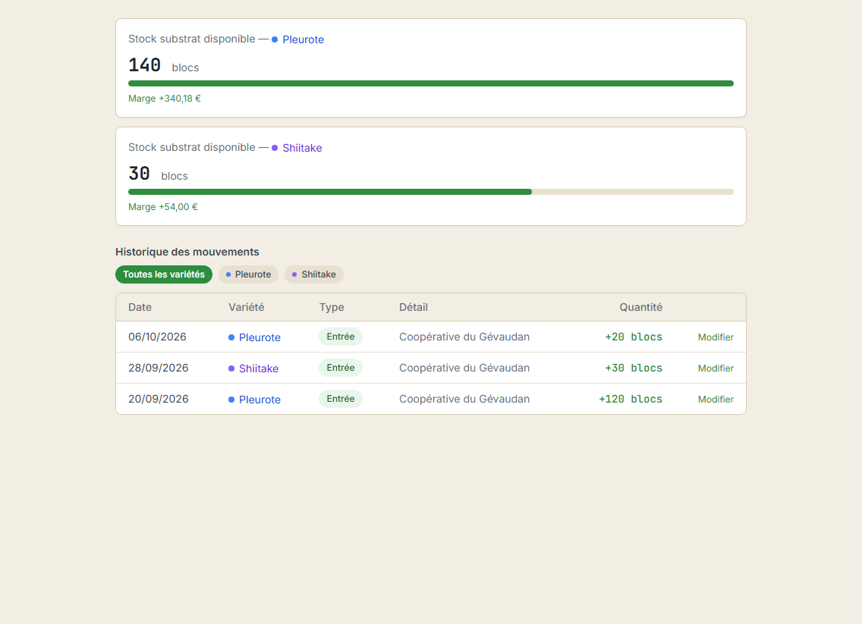Click Pleurote variety in the 20/09/2026 row

(x=254, y=400)
